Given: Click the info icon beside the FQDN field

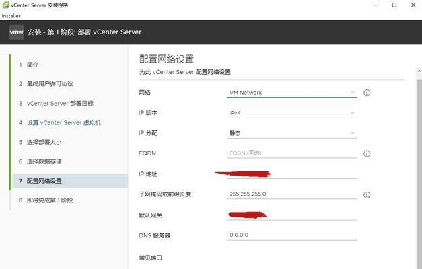Looking at the screenshot, I should pos(367,153).
